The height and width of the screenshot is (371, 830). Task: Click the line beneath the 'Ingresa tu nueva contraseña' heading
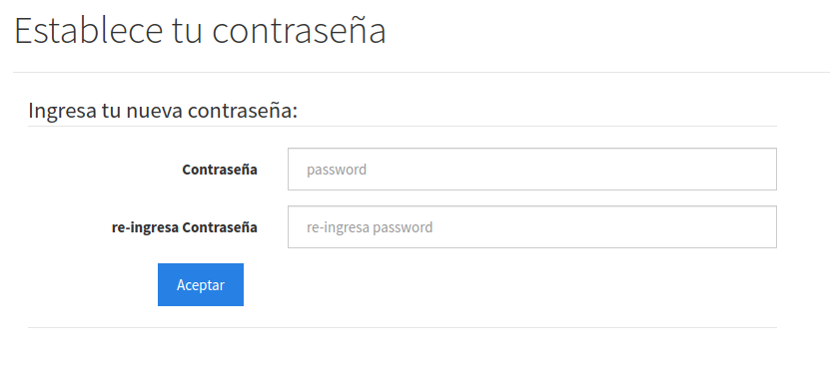403,127
